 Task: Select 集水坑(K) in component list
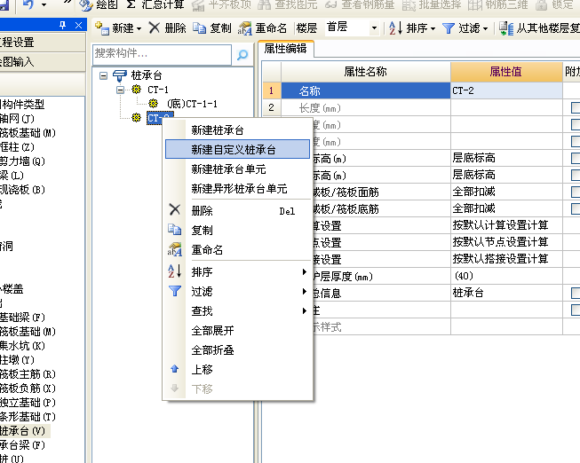(x=22, y=346)
